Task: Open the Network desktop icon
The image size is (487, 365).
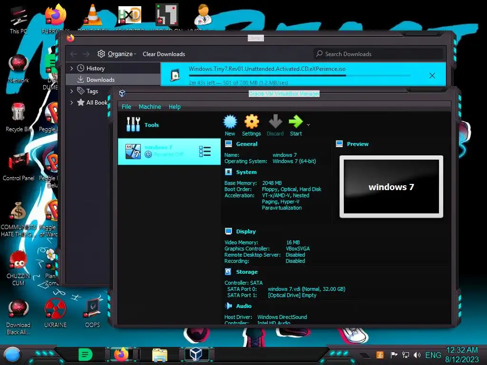Action: pos(19,68)
